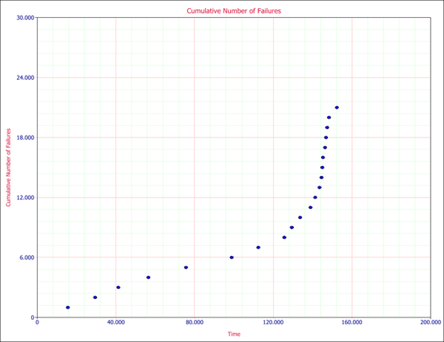Click the 200.000 x-axis tick label
Image resolution: width=444 pixels, height=342 pixels.
(x=431, y=323)
